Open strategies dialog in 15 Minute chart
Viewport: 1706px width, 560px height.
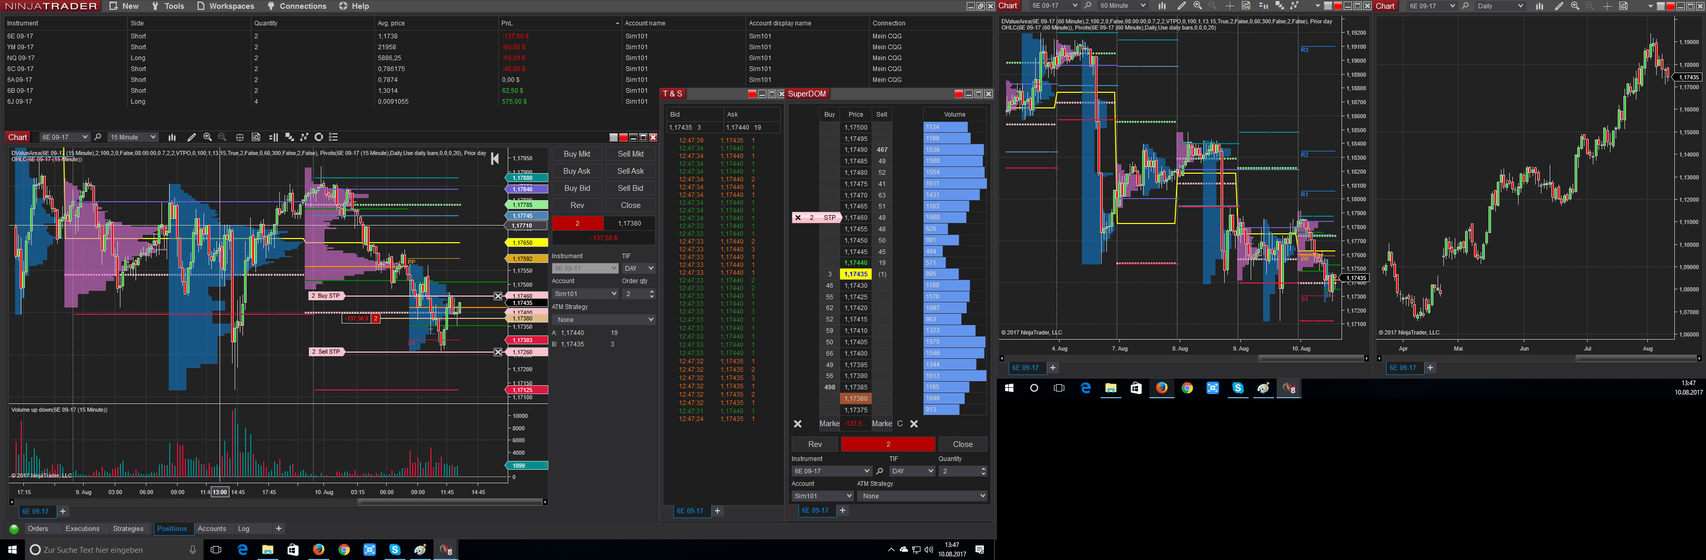click(304, 137)
